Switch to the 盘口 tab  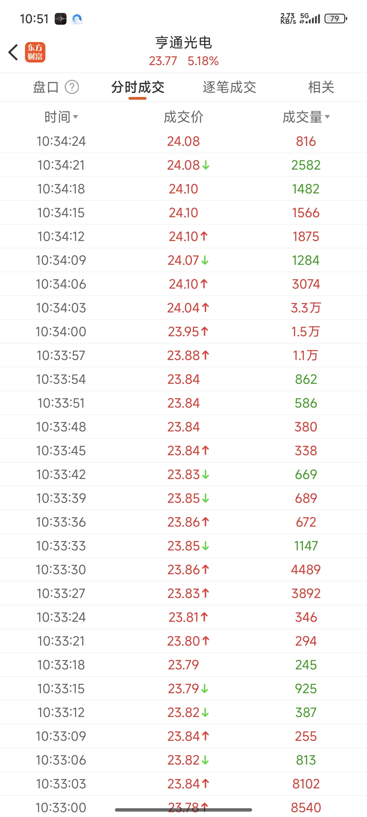[46, 87]
